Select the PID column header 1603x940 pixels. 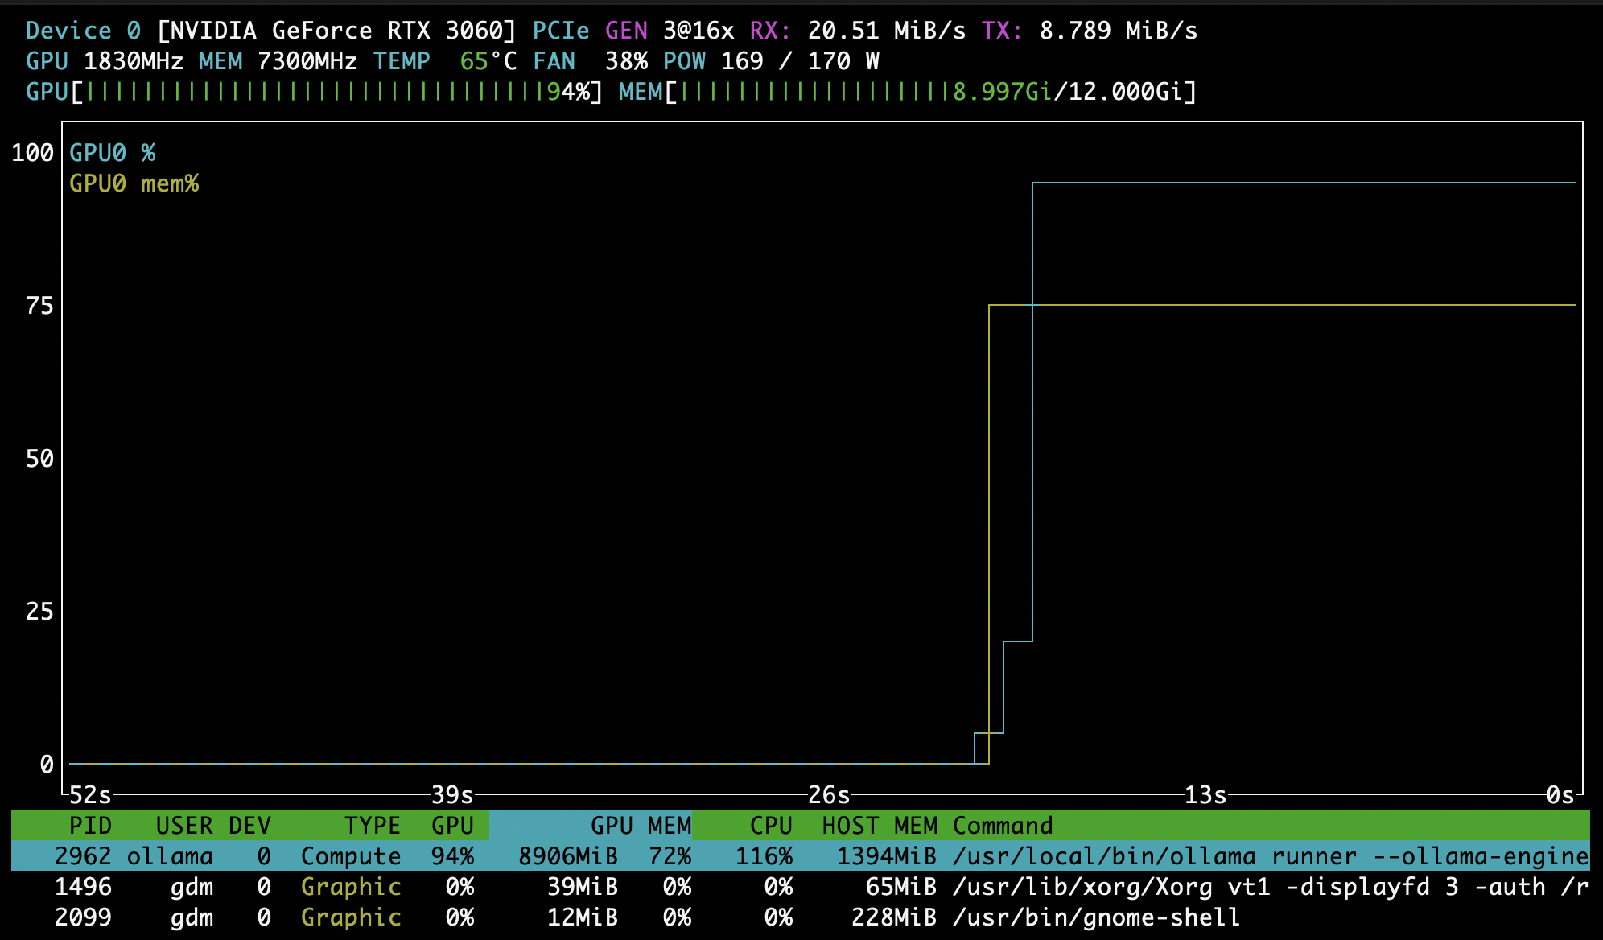click(x=90, y=826)
